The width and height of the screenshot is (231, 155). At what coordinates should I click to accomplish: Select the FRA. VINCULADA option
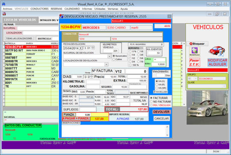(x=151, y=105)
